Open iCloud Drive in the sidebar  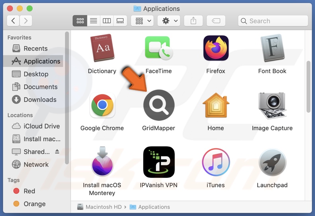[33, 126]
